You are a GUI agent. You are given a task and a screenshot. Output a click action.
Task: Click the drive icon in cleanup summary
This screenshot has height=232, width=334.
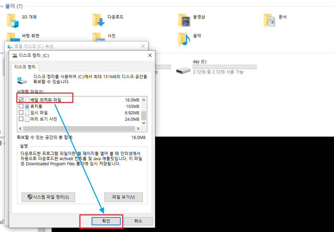pyautogui.click(x=22, y=81)
